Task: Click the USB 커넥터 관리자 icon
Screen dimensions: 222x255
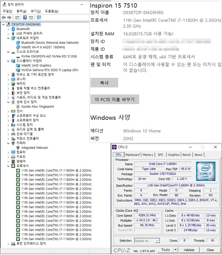Action: [x=13, y=34]
